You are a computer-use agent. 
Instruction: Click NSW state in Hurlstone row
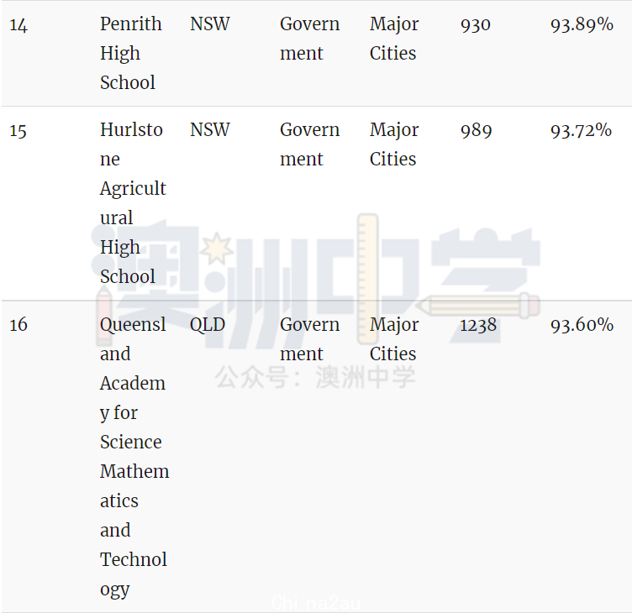coord(209,130)
